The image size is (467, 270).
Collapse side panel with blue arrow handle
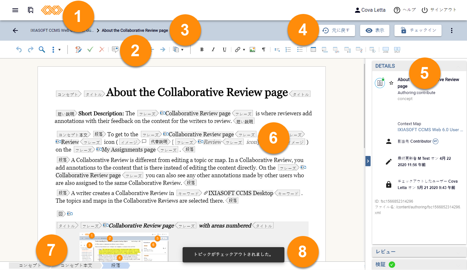[368, 161]
